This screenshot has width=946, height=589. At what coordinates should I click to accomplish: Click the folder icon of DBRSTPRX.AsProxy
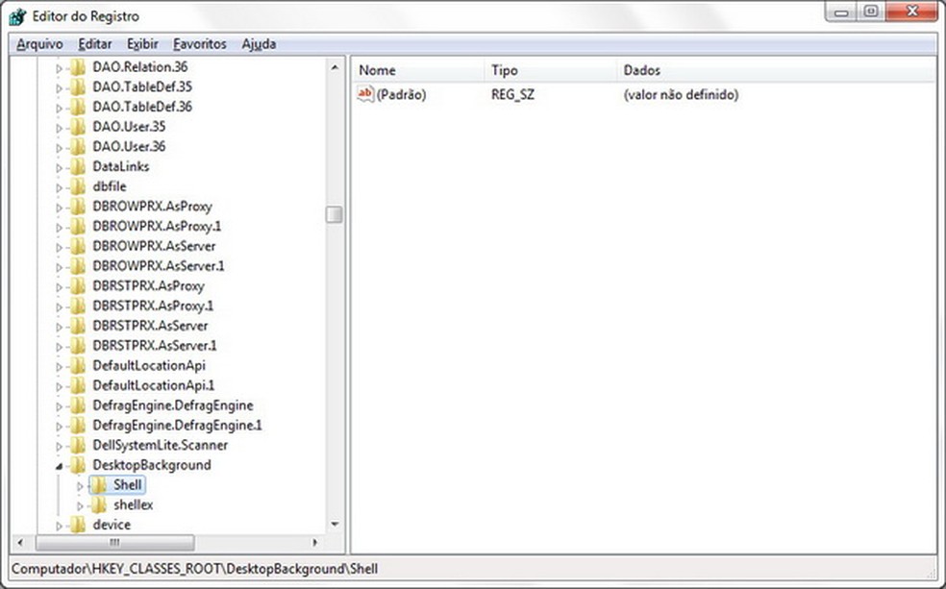(78, 285)
